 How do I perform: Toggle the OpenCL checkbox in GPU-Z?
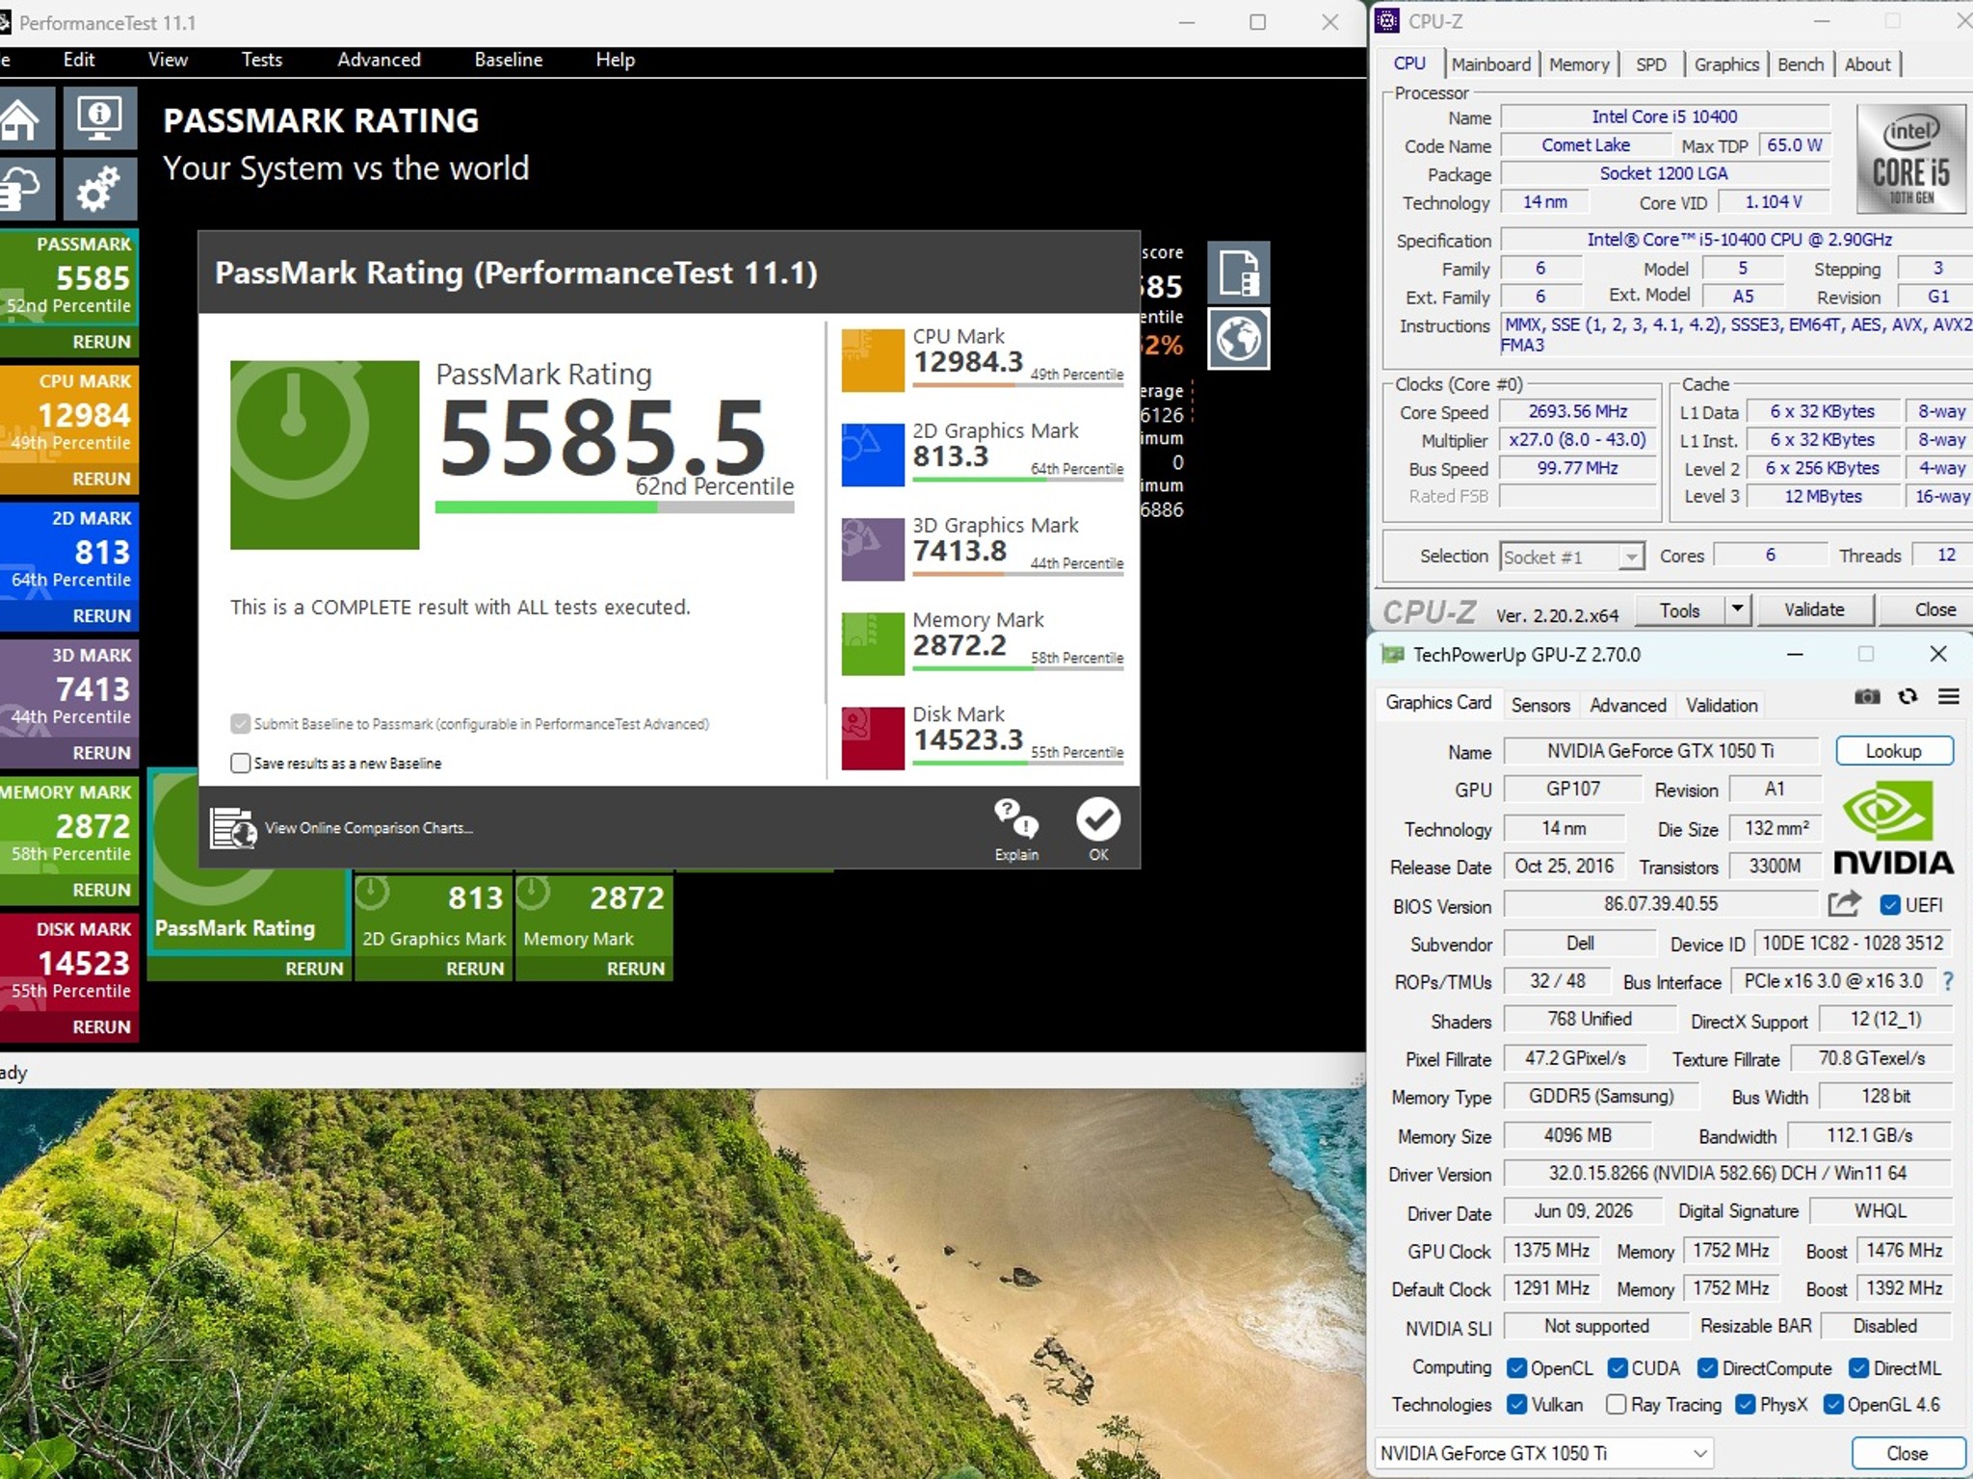point(1516,1368)
